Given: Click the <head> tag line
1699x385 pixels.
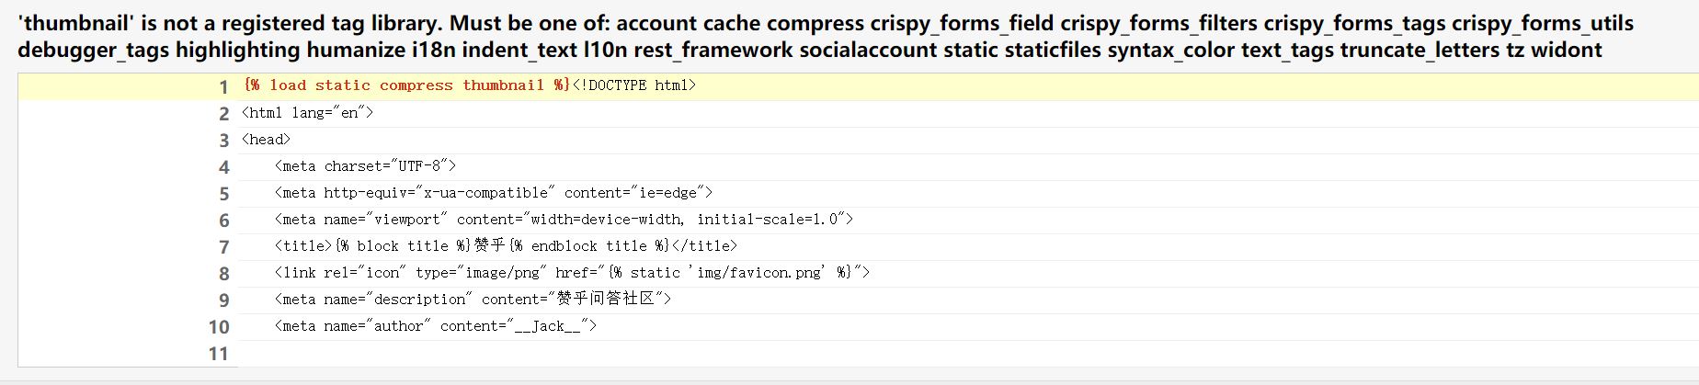Looking at the screenshot, I should click(x=266, y=140).
